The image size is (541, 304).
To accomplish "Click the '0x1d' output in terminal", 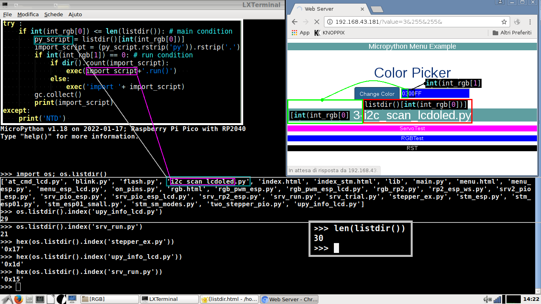I will point(12,264).
